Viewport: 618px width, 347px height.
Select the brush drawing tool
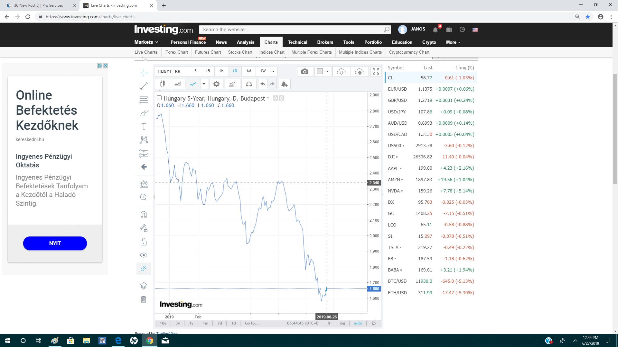pos(144,113)
